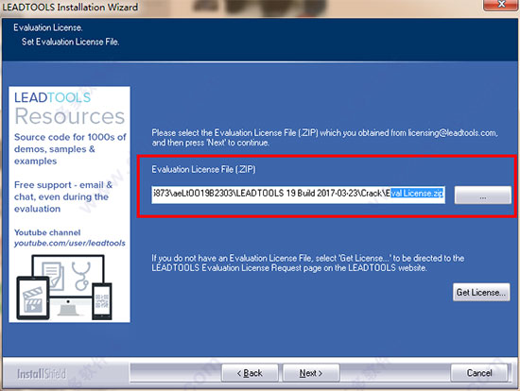Click the Next button
520x391 pixels.
[311, 373]
